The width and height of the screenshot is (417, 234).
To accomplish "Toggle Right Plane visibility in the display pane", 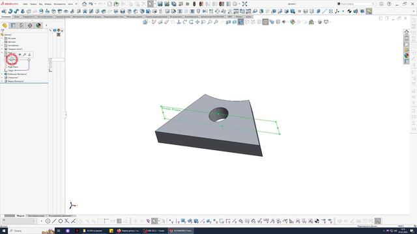I will tap(50, 67).
